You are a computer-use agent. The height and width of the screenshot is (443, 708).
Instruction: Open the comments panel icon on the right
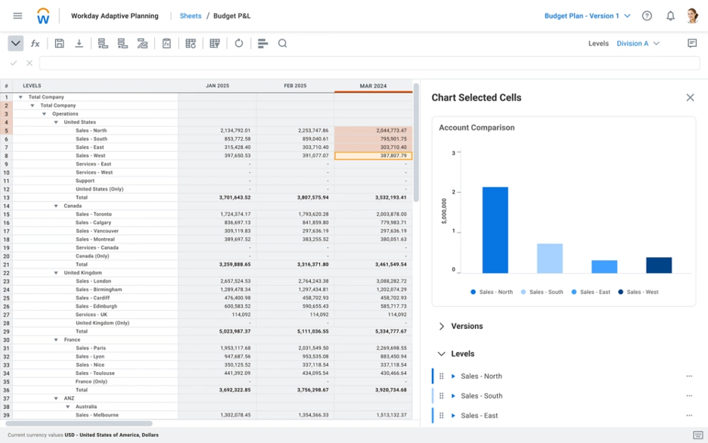click(x=691, y=43)
